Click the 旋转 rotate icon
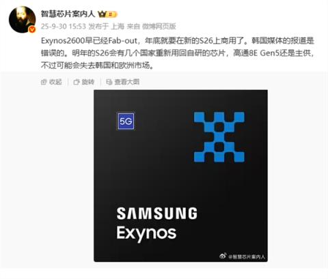 [77, 82]
